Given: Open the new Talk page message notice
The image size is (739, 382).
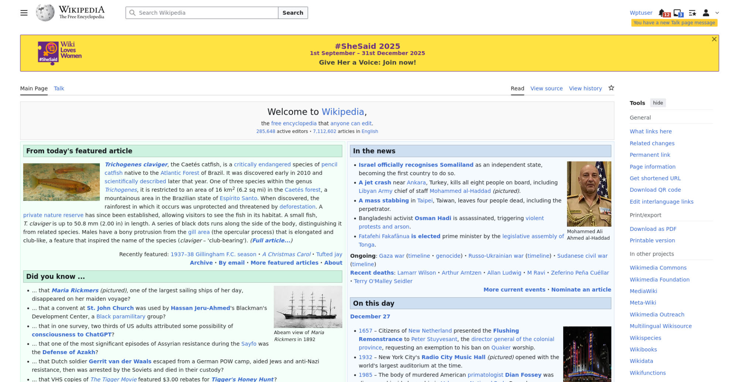Looking at the screenshot, I should point(674,23).
